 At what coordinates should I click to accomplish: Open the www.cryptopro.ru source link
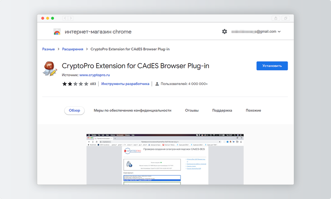(x=95, y=75)
